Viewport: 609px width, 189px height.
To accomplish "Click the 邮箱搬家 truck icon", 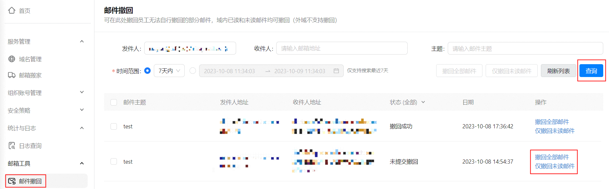I will tap(12, 75).
